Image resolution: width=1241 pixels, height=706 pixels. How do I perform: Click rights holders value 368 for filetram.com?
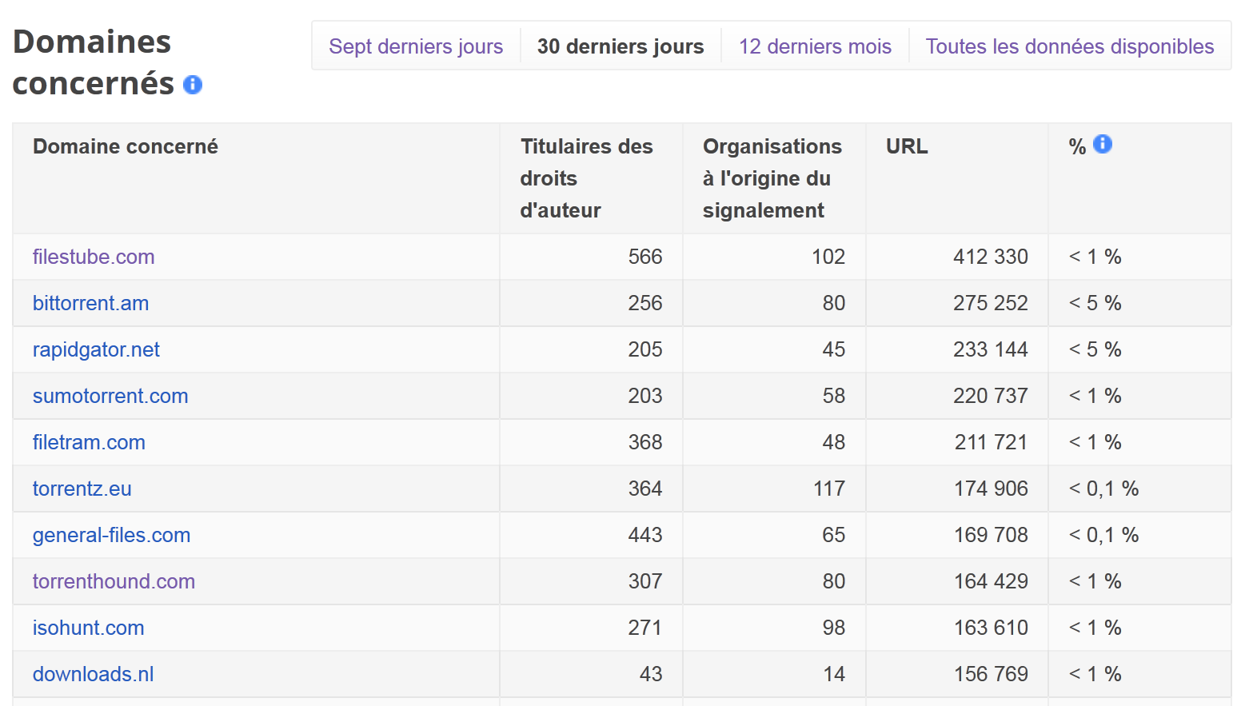[x=645, y=442]
